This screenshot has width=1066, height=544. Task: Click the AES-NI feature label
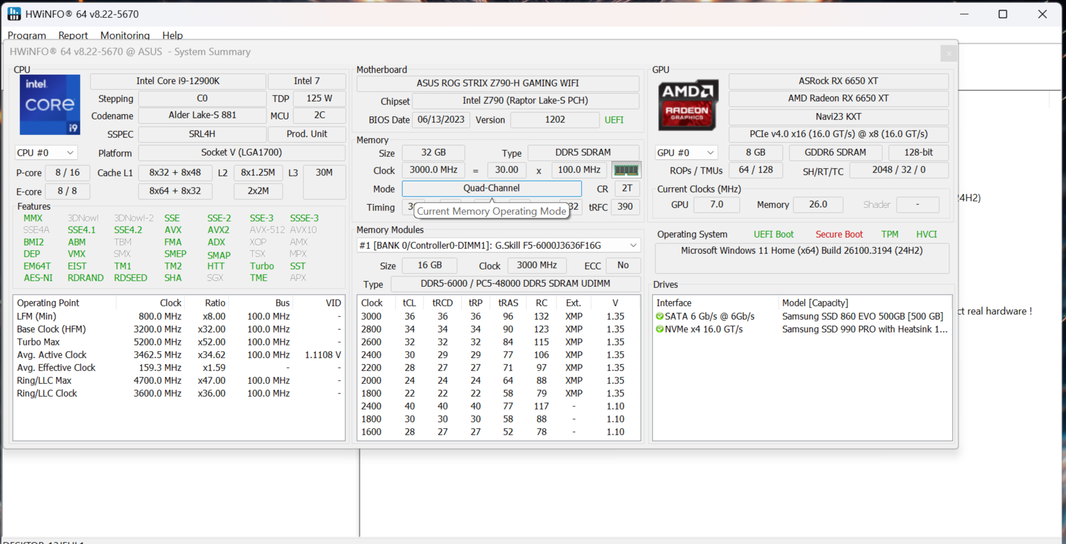tap(38, 278)
